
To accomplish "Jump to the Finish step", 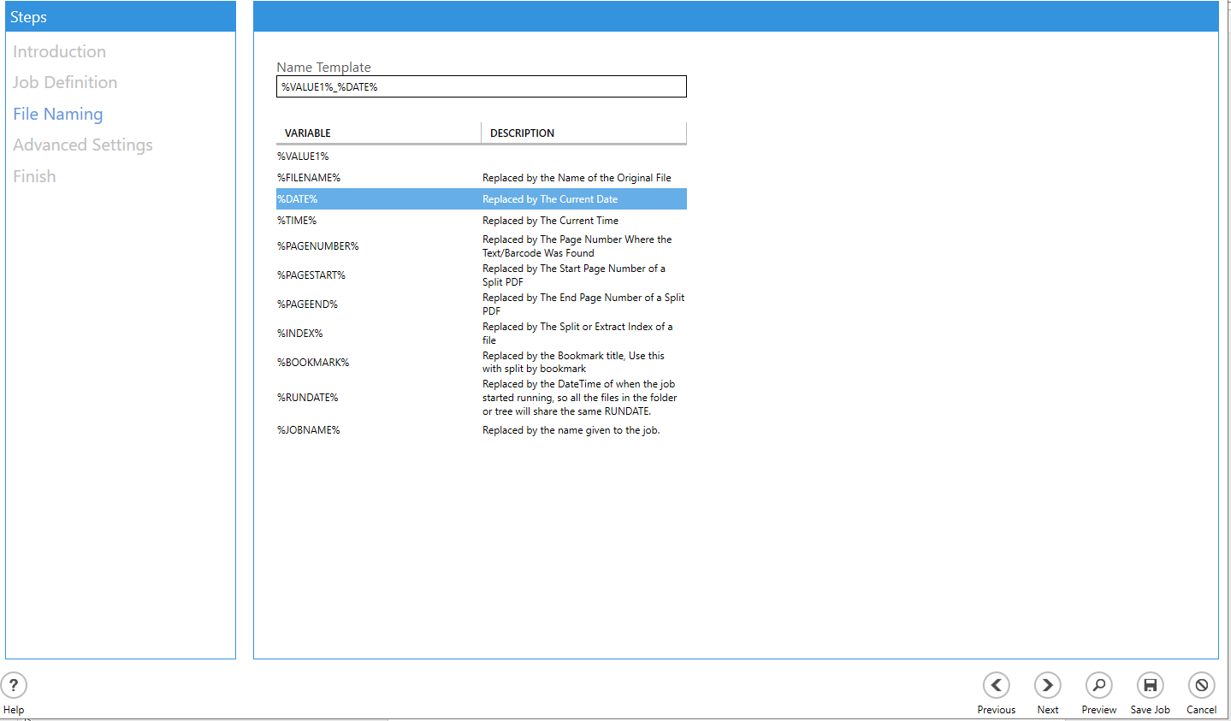I will [x=34, y=176].
